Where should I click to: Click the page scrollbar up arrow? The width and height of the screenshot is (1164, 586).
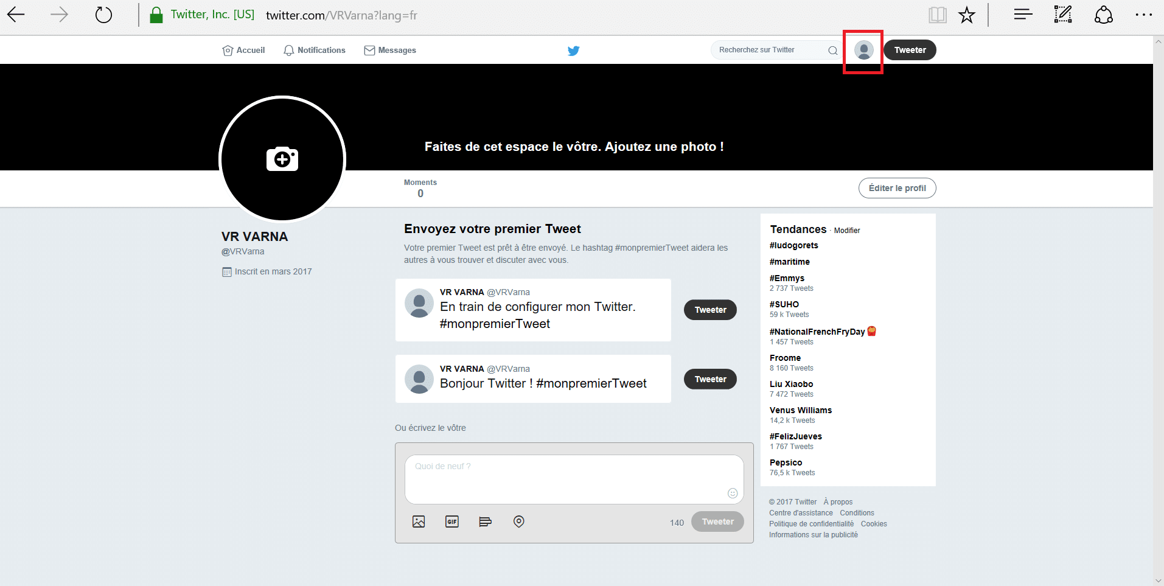coord(1159,41)
